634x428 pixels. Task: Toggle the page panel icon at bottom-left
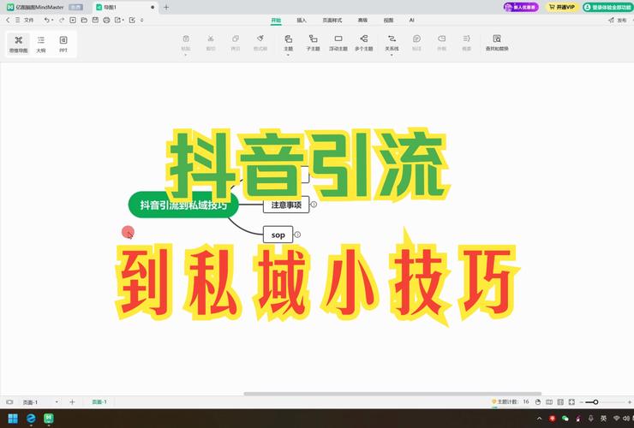pyautogui.click(x=9, y=401)
